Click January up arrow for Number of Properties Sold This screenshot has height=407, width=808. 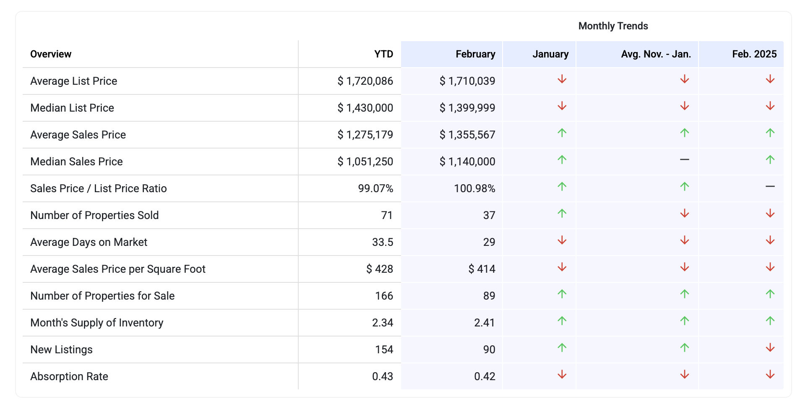coord(562,214)
